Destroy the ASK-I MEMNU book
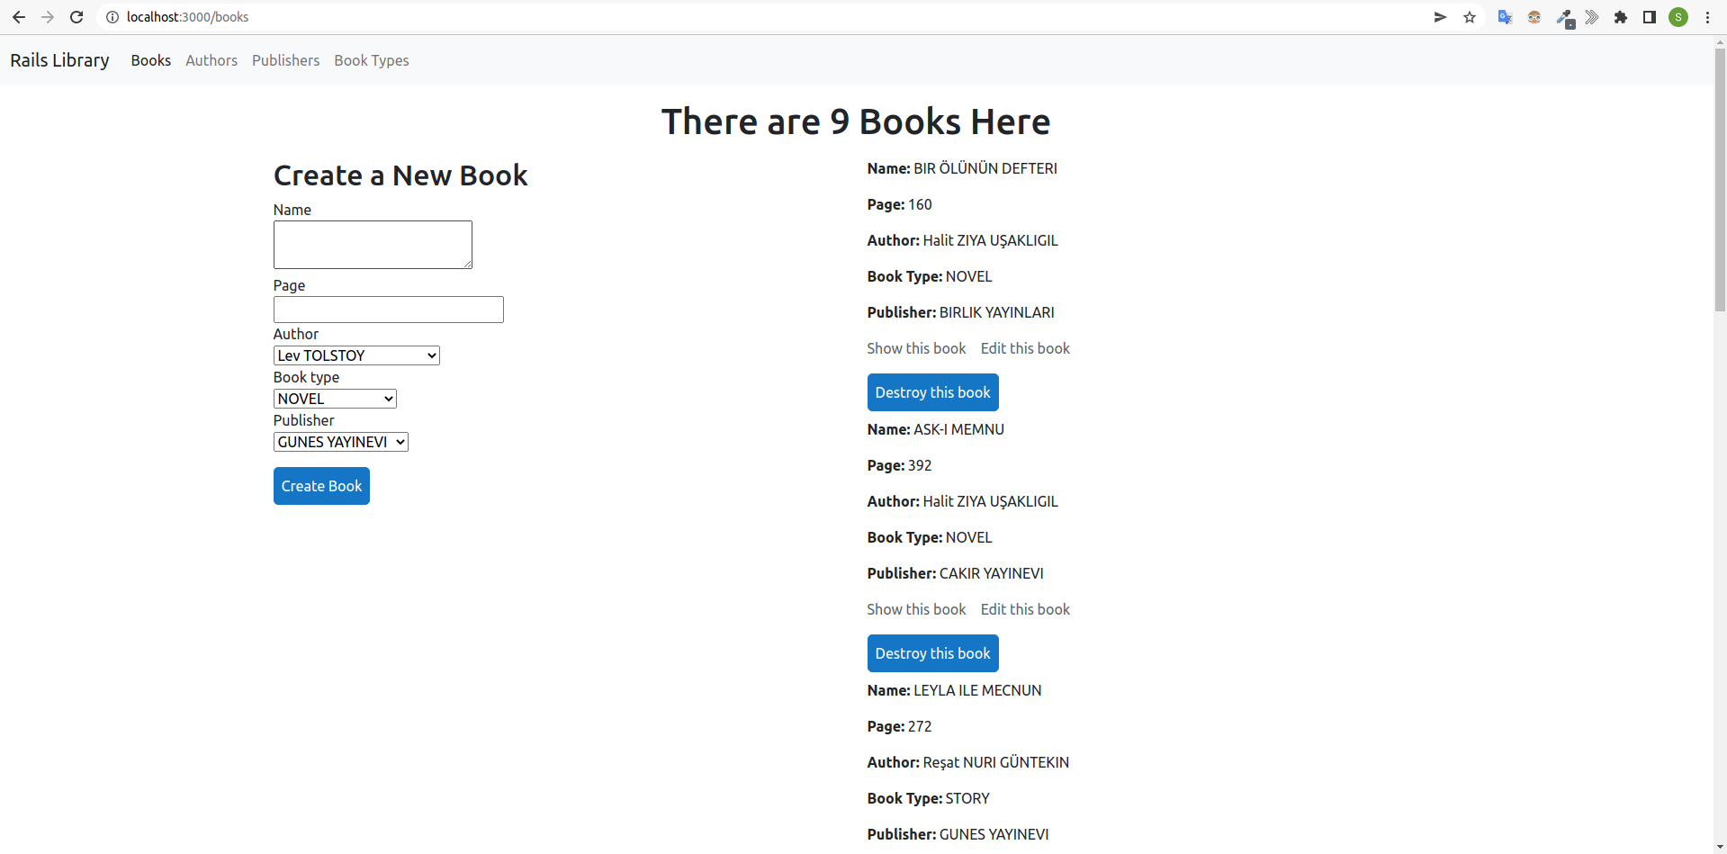This screenshot has width=1727, height=854. [933, 653]
